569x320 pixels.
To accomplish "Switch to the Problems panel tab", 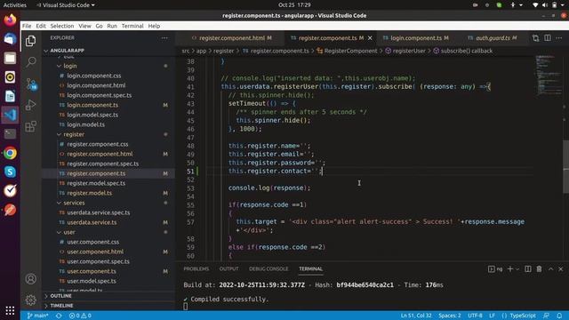I will tap(196, 268).
